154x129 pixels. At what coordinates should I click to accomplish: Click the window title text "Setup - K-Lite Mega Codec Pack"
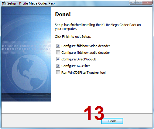point(31,3)
